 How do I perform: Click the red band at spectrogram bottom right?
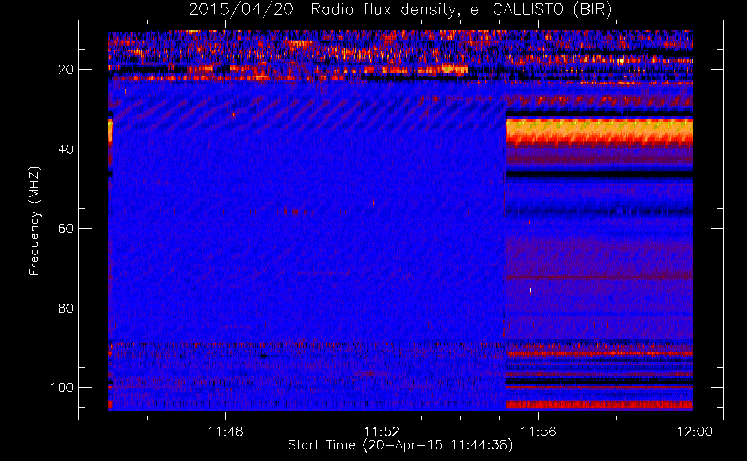[x=599, y=405]
